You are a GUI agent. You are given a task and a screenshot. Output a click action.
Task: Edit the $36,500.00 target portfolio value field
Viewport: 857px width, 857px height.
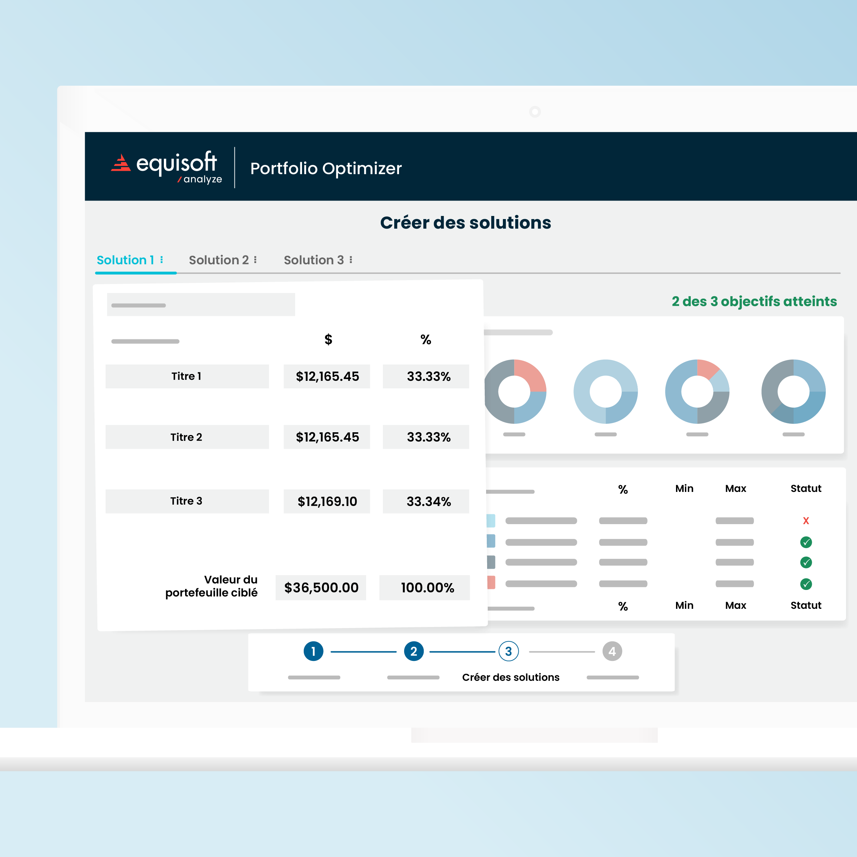(321, 587)
